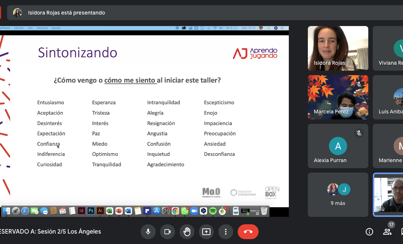Viewport: 403px width, 244px height.
Task: Open the '9 más' additional participants tile
Action: click(x=338, y=195)
